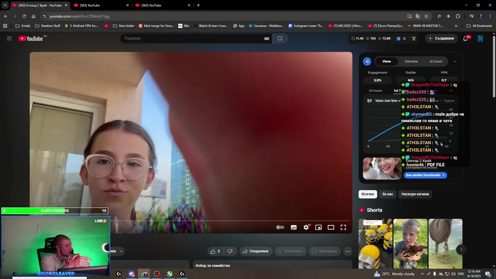The width and height of the screenshot is (496, 279).
Task: Show more bookmarks overflow chevron
Action: click(456, 26)
